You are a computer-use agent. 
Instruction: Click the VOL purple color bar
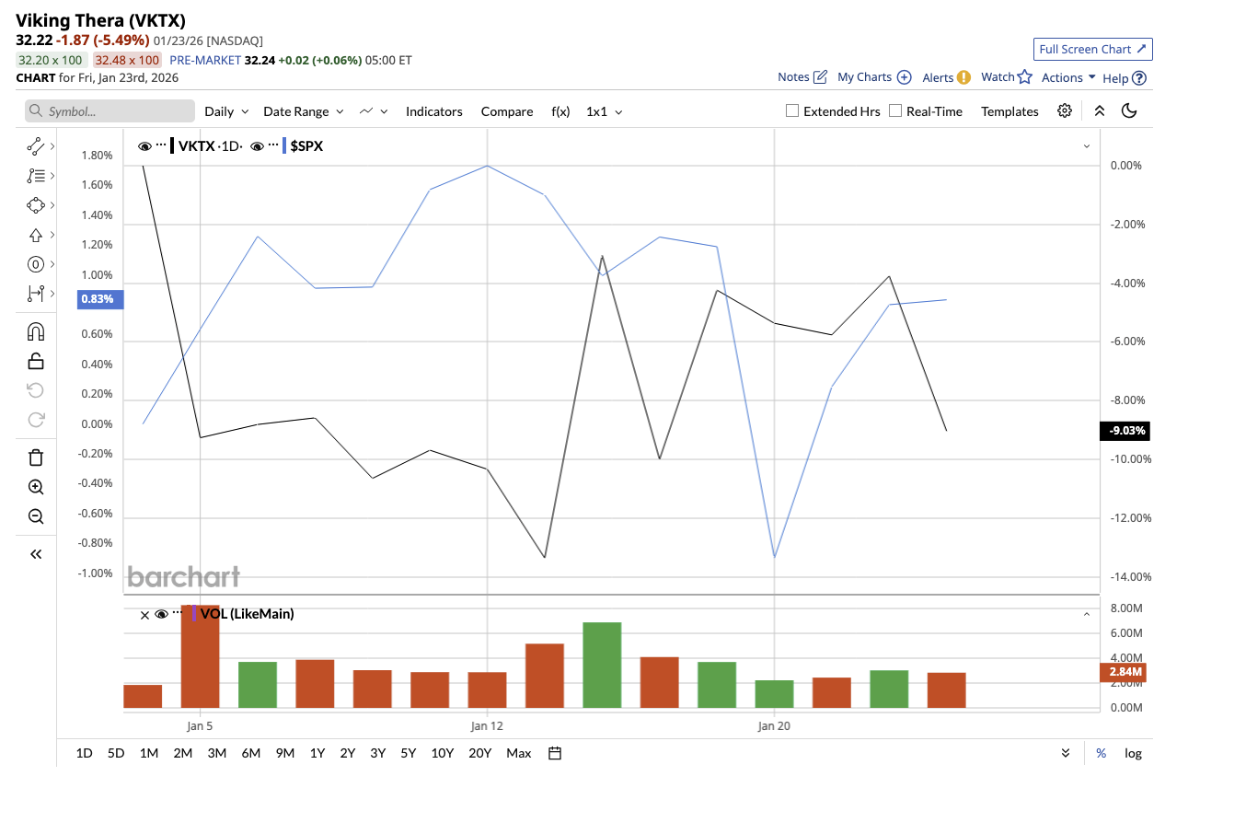[x=194, y=614]
